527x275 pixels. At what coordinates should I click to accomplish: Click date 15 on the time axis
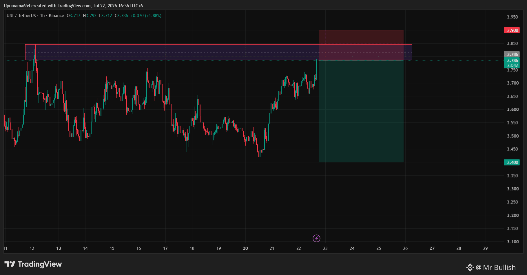[112, 248]
